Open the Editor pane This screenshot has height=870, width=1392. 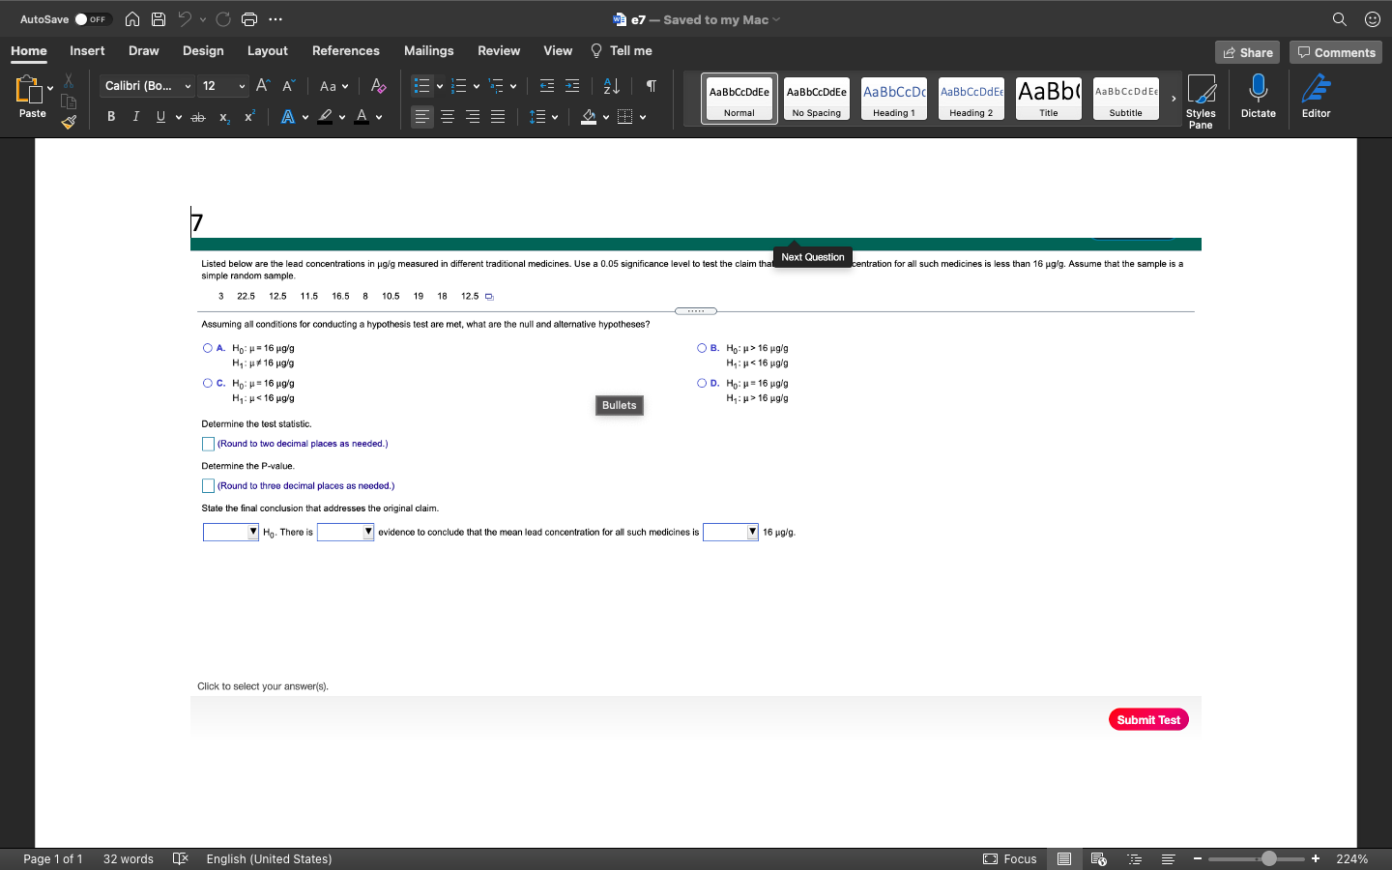click(x=1316, y=97)
